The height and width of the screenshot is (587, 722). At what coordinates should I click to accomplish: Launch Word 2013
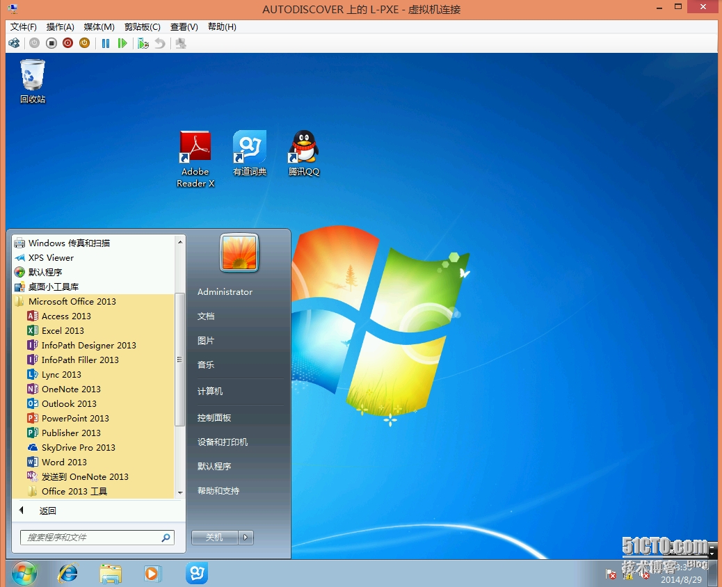(x=93, y=463)
